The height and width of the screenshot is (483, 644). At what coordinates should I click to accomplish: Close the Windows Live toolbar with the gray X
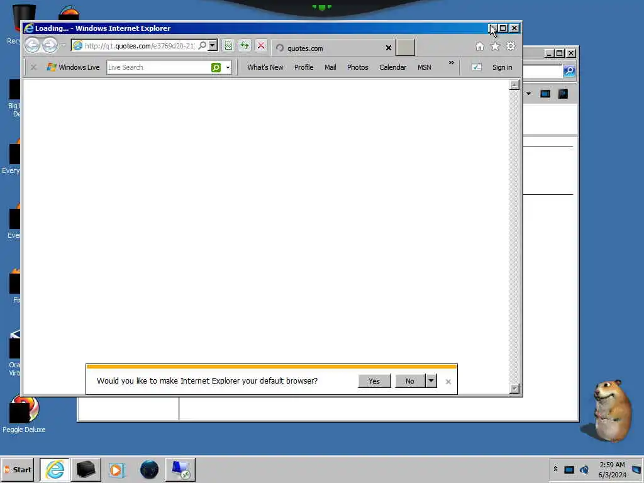click(34, 67)
